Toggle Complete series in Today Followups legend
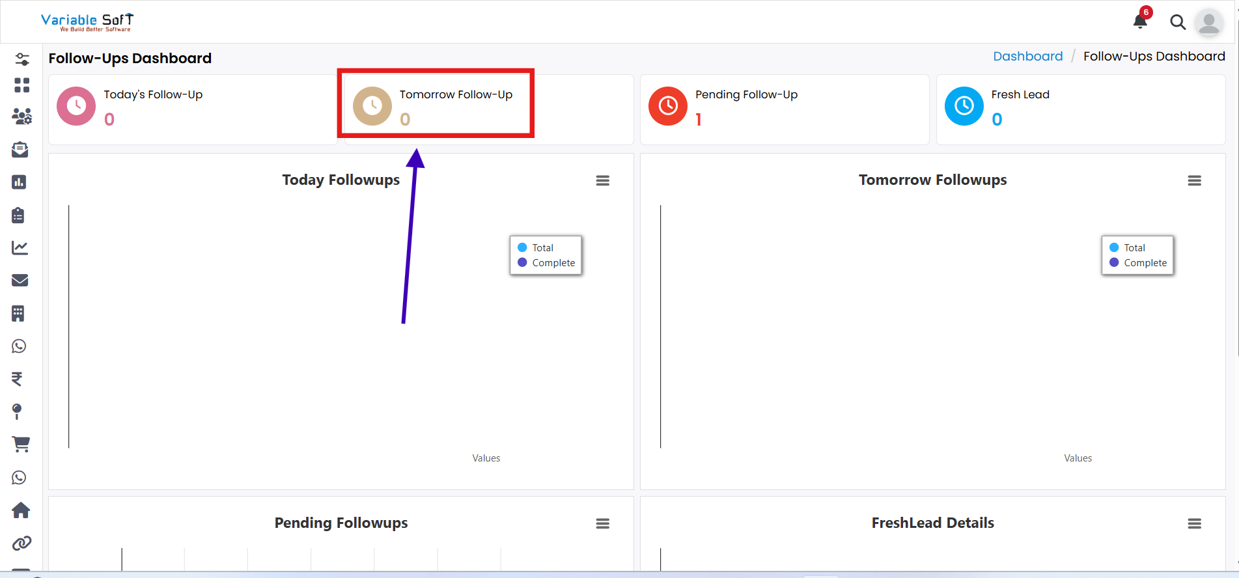 (553, 263)
